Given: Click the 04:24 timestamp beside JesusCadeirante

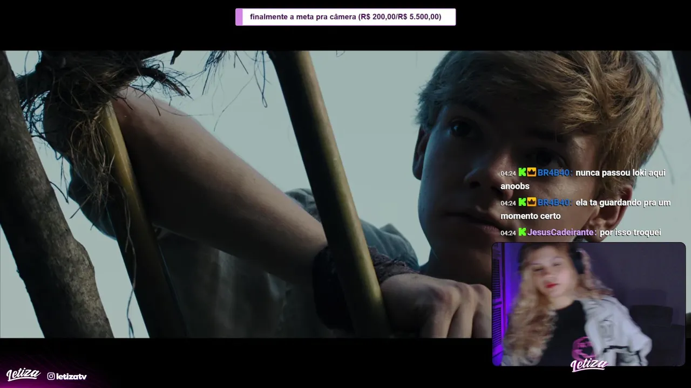Looking at the screenshot, I should (508, 233).
